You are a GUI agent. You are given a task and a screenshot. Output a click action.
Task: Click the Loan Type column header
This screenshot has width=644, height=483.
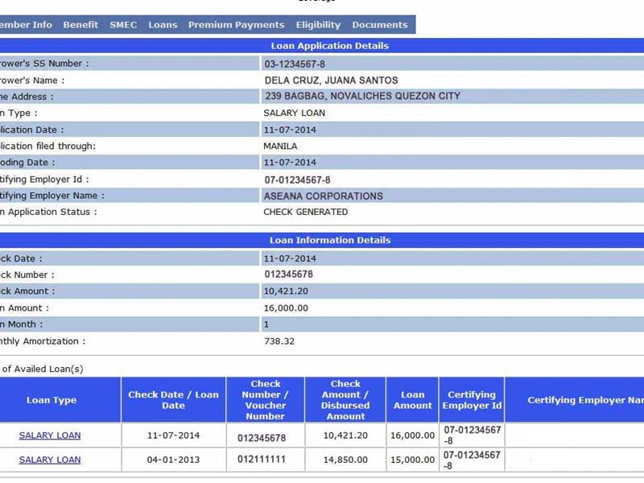coord(52,400)
